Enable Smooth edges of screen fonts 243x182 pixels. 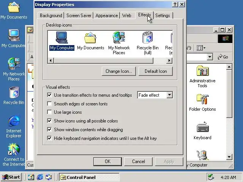[49, 104]
